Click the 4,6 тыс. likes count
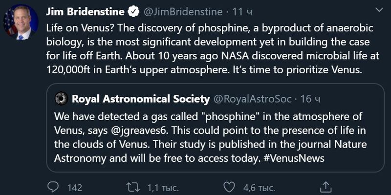This screenshot has height=195, width=391. [x=260, y=188]
